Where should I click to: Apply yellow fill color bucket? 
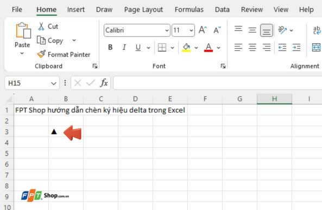[186, 48]
